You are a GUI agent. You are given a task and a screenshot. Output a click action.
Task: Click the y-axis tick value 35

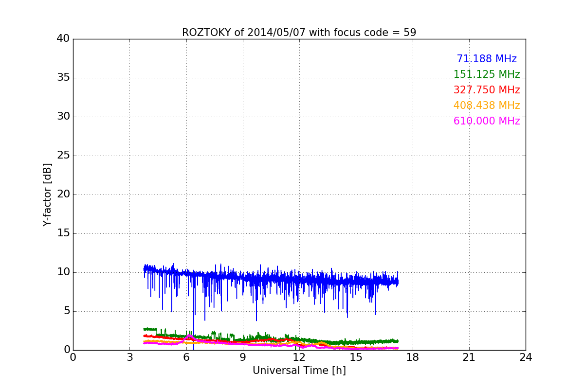[x=63, y=78]
